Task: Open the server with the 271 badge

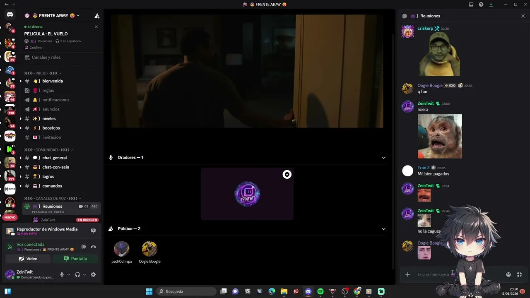Action: click(x=10, y=175)
